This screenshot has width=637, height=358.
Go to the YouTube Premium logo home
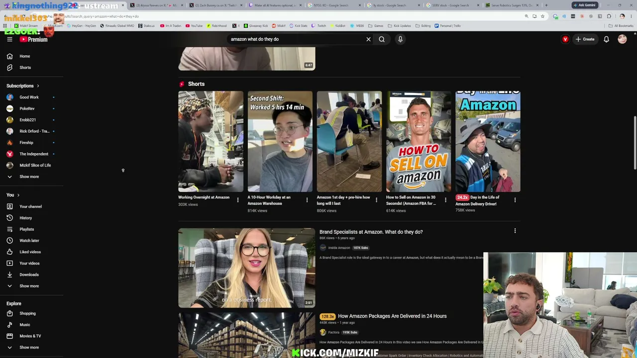(x=34, y=39)
